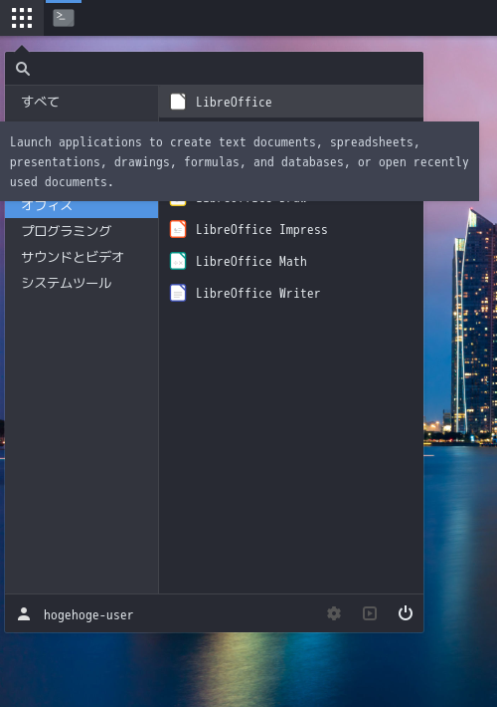The image size is (497, 707).
Task: Click the hogehoge-user name
Action: pyautogui.click(x=88, y=615)
